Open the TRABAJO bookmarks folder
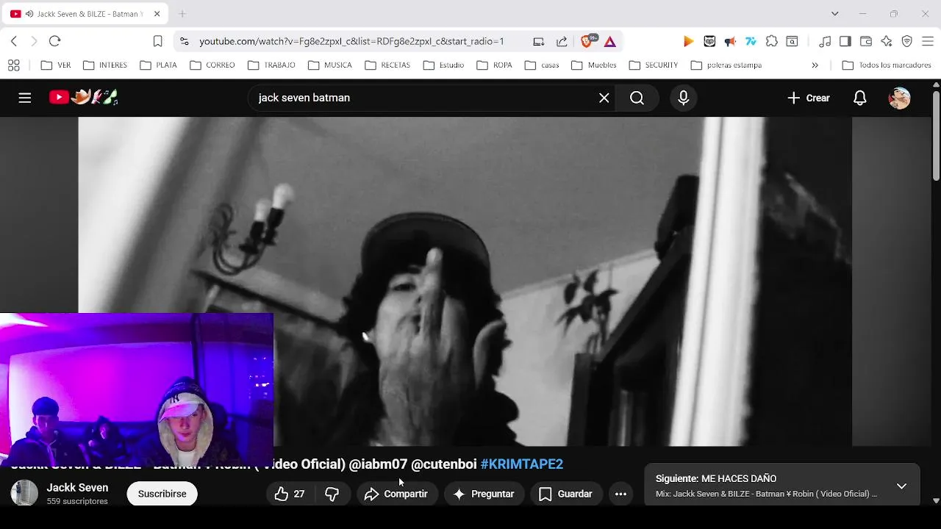Screen dimensions: 941x529 (271, 65)
